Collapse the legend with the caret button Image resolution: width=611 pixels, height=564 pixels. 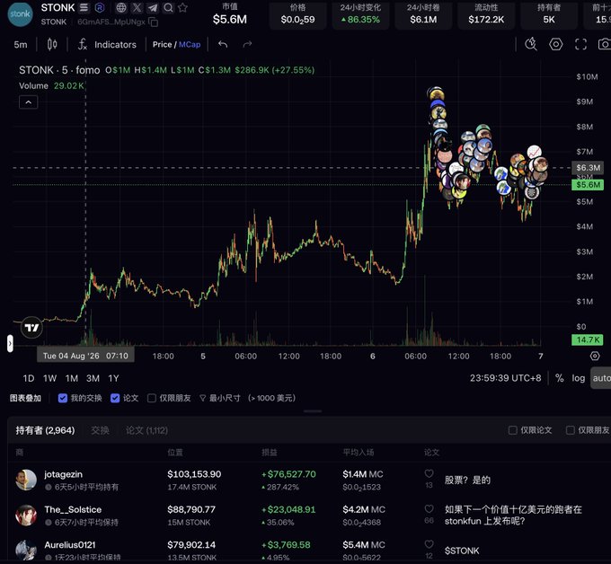coord(29,102)
